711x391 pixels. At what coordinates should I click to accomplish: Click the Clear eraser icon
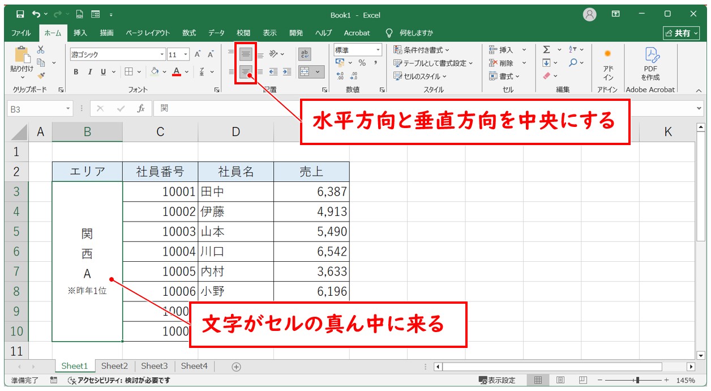point(546,76)
